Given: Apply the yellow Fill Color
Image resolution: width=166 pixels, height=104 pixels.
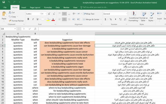Looking at the screenshot, I should click(x=48, y=19).
